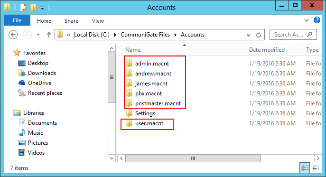Navigation pane scroll up arrow
The image size is (326, 177).
112,48
